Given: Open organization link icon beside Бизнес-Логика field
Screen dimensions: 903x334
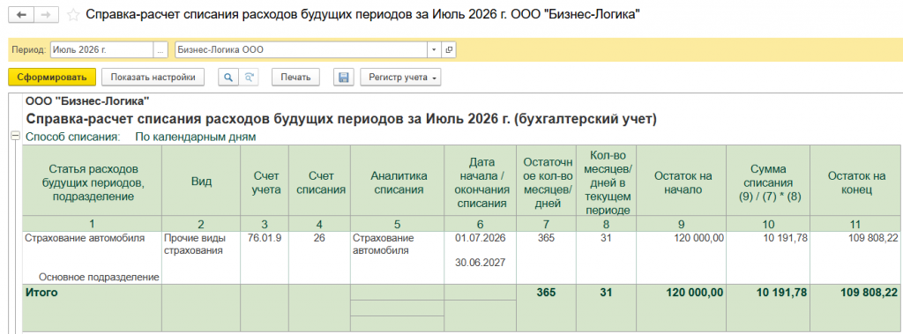Looking at the screenshot, I should [x=449, y=50].
